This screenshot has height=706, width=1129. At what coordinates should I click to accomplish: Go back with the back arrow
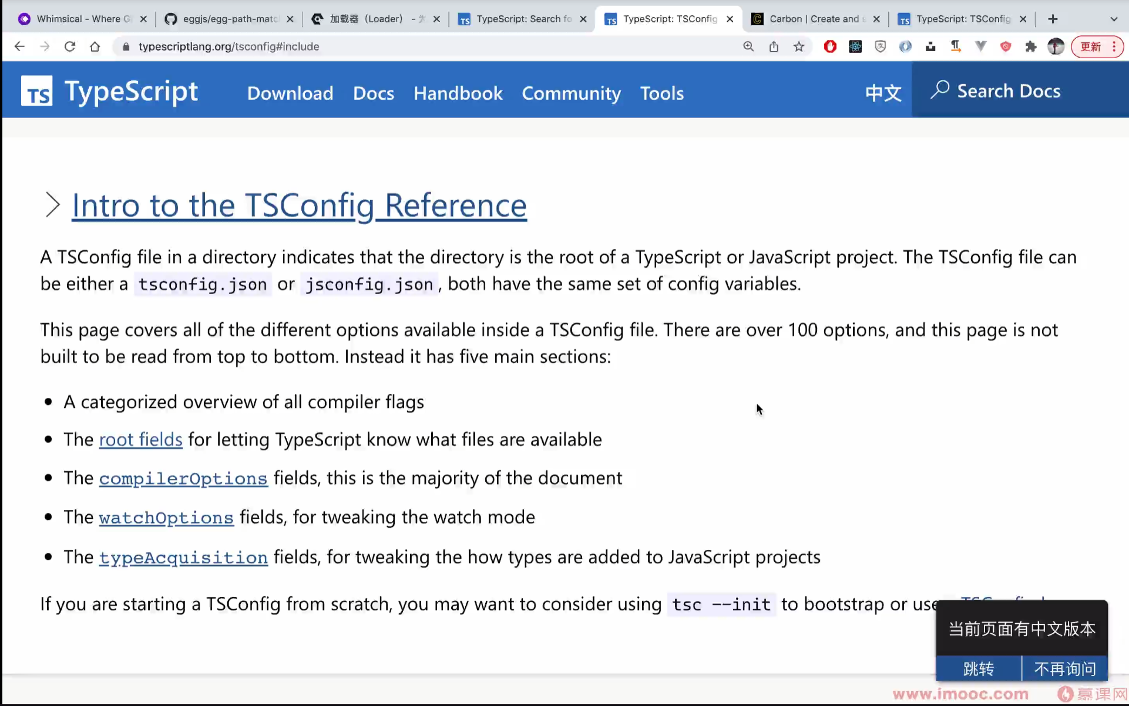(19, 46)
